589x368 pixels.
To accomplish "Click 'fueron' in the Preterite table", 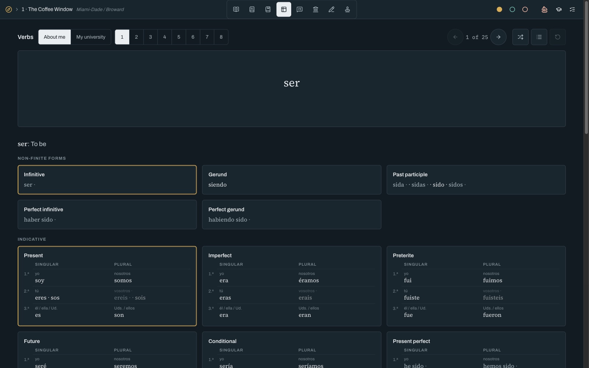I will pyautogui.click(x=492, y=315).
